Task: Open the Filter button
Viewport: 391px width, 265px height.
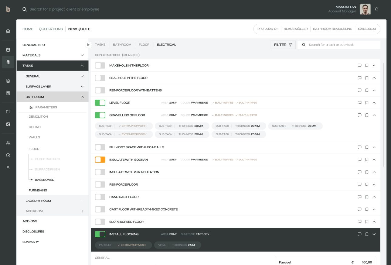Action: pyautogui.click(x=283, y=45)
